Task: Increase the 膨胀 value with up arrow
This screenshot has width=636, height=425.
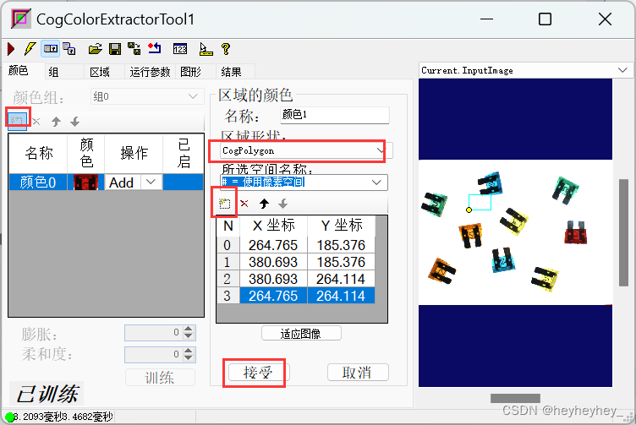Action: click(189, 329)
